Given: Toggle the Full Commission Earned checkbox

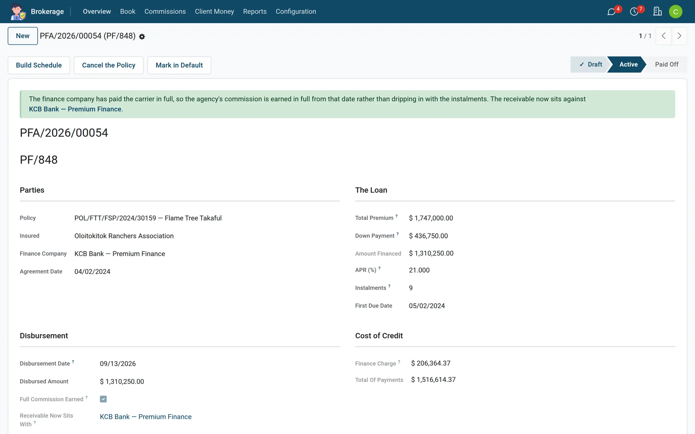Looking at the screenshot, I should [x=103, y=399].
